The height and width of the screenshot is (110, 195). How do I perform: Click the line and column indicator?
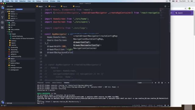[136, 105]
